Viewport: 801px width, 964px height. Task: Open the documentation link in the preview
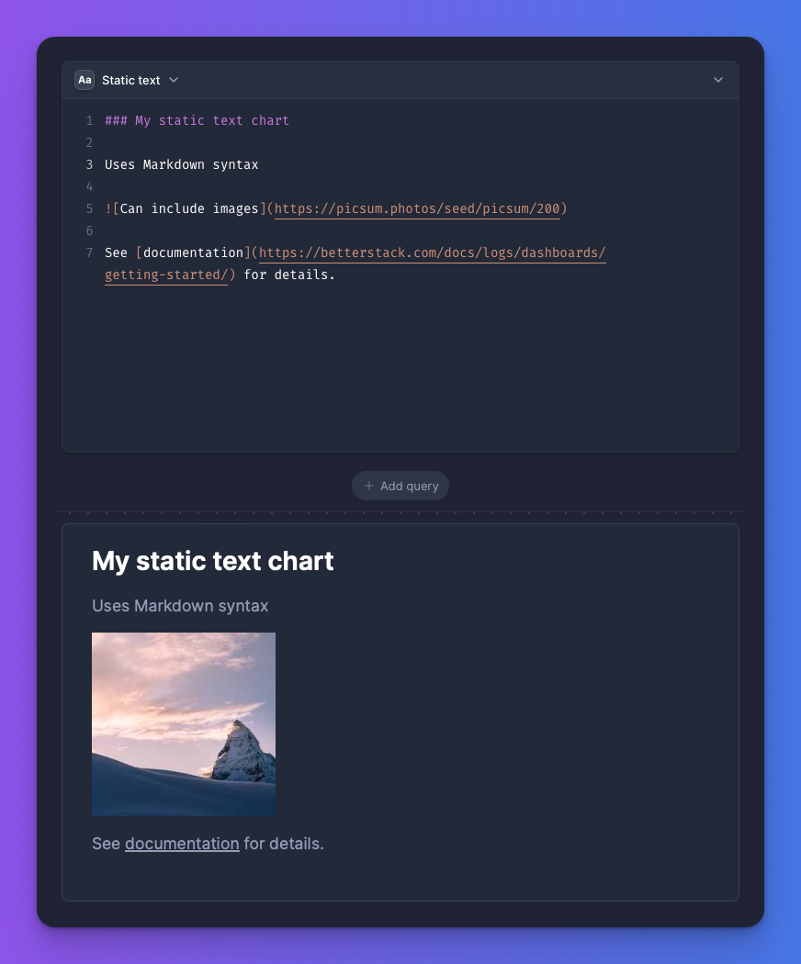182,843
